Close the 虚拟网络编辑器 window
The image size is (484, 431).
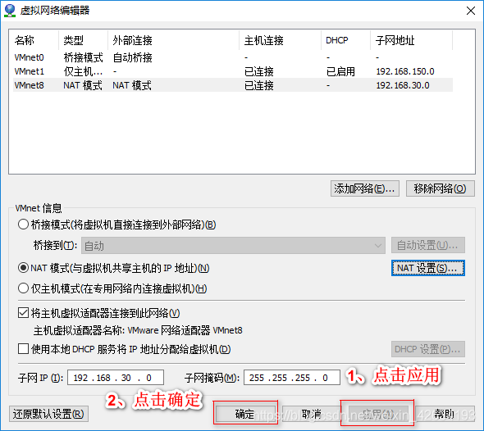470,11
